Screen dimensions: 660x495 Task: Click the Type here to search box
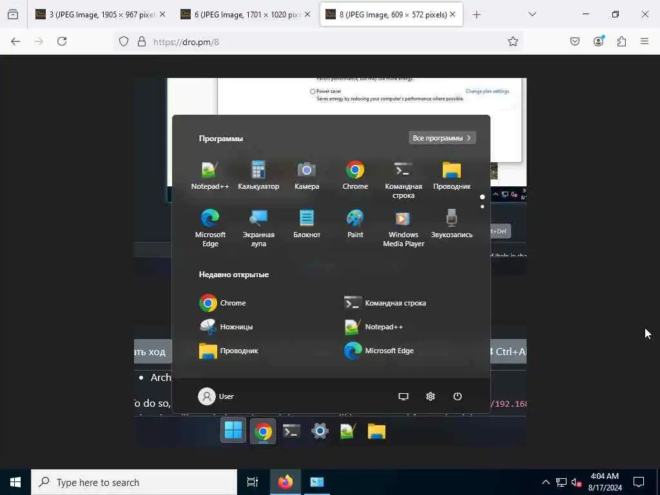(134, 482)
